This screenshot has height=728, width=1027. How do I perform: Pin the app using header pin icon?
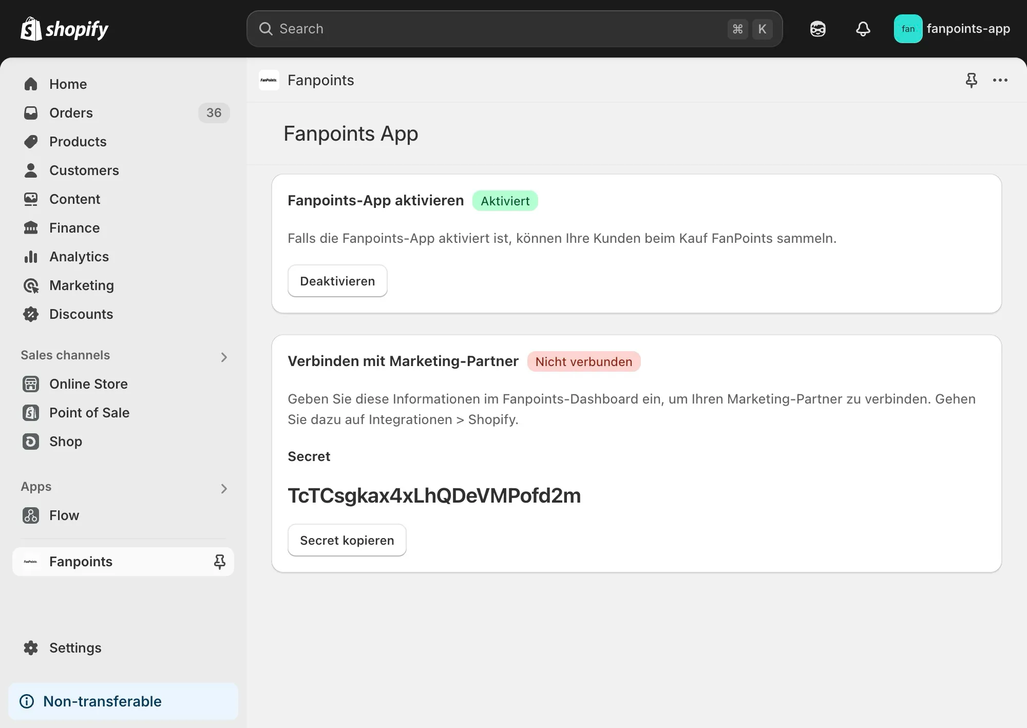pyautogui.click(x=971, y=80)
